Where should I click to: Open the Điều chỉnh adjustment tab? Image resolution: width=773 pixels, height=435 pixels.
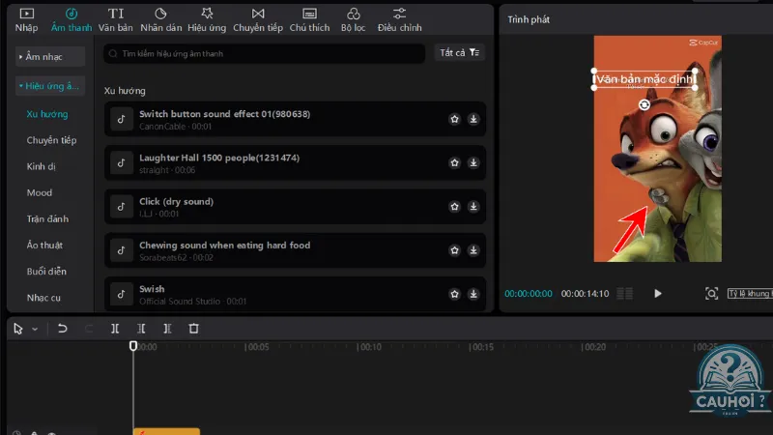click(x=399, y=20)
